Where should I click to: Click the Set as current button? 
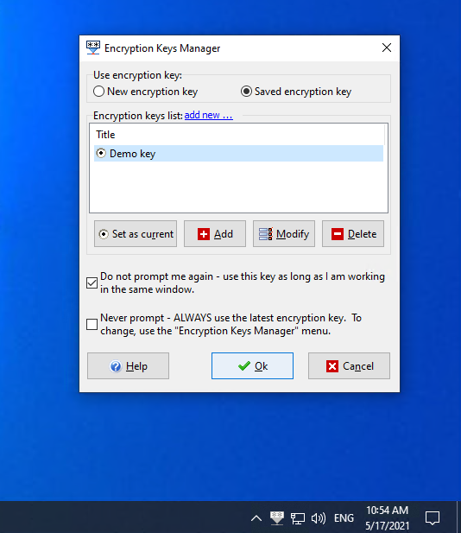click(136, 234)
